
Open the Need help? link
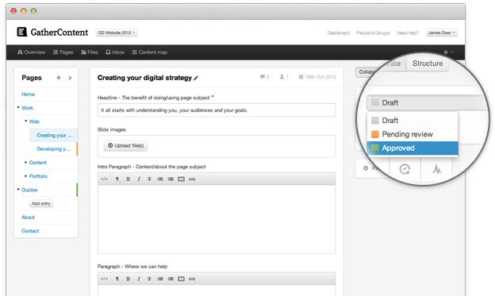[408, 33]
